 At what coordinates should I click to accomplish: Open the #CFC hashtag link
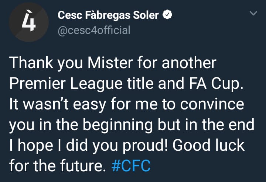pos(131,165)
